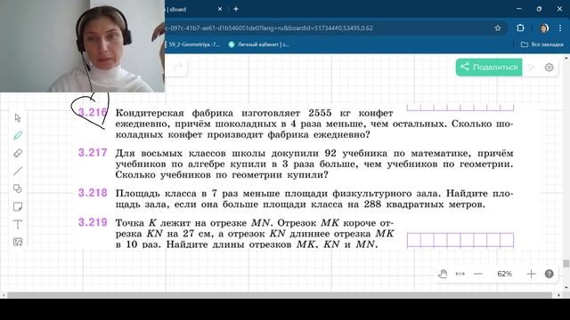This screenshot has height=320, width=570.
Task: Close the sBoard browser tab
Action: pyautogui.click(x=220, y=9)
